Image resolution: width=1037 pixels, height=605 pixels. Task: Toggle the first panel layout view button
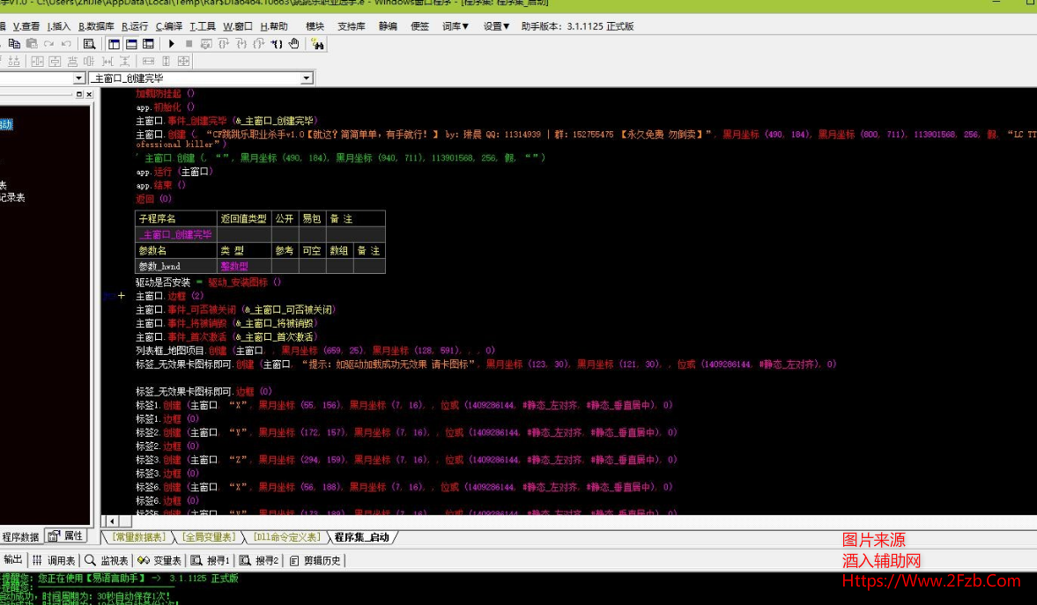[x=115, y=43]
